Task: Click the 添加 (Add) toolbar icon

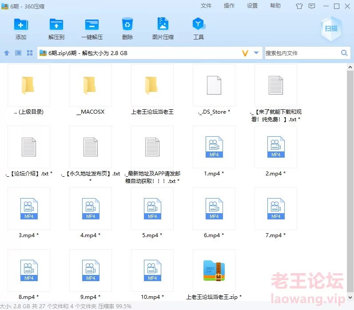Action: 21,24
